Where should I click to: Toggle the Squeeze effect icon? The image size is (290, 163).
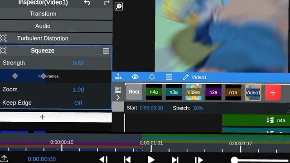(x=3, y=50)
